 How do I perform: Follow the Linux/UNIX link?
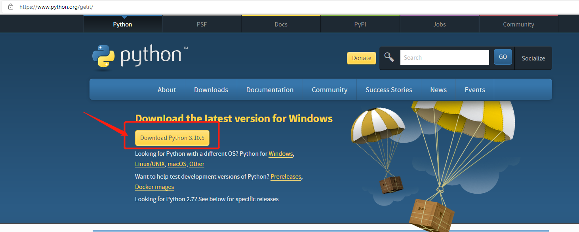click(150, 164)
